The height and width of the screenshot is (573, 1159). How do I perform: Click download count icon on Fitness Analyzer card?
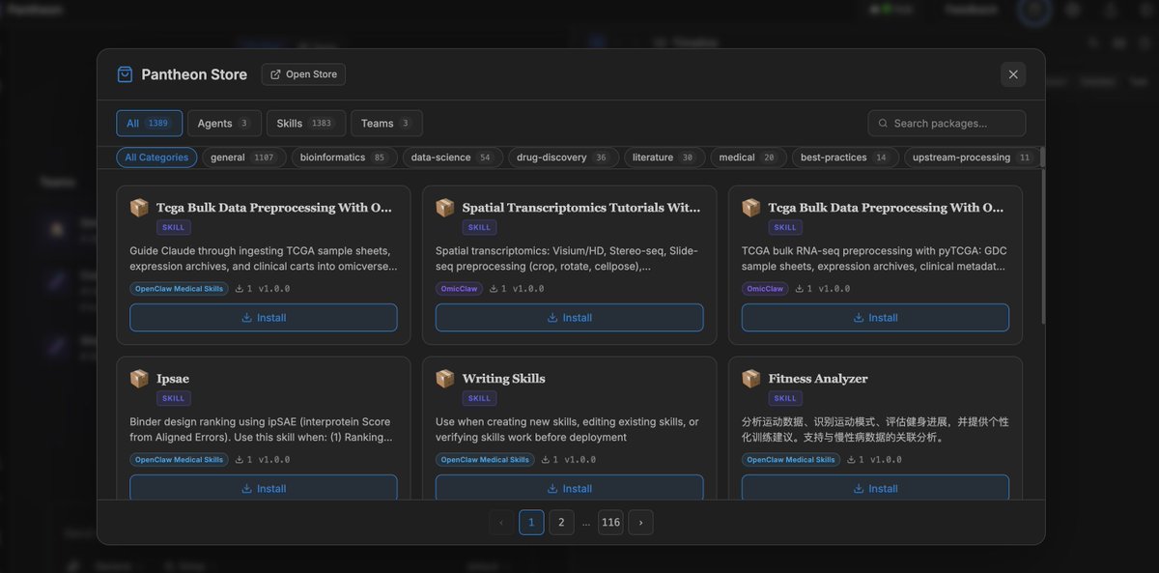(x=851, y=460)
